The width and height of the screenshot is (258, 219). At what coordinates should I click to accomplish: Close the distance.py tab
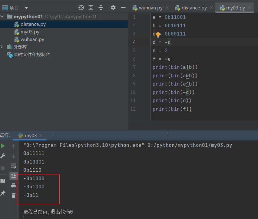tap(211, 8)
